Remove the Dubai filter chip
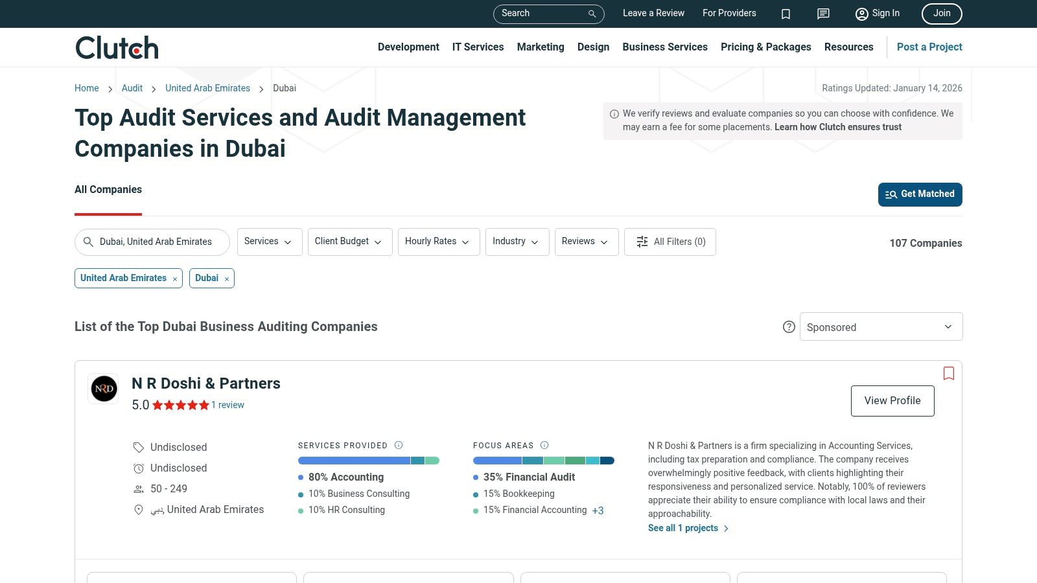The height and width of the screenshot is (583, 1037). [x=226, y=279]
